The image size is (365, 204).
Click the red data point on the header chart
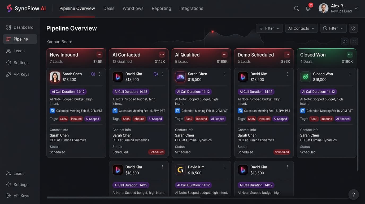pos(212,32)
